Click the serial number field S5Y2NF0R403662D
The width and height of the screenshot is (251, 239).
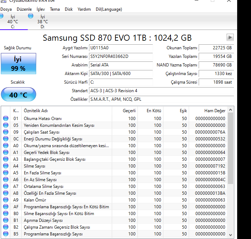121,56
